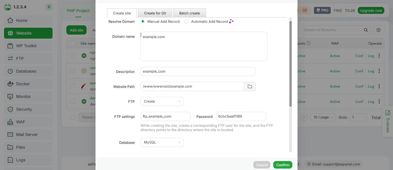Open the FTP Create dropdown
The image size is (393, 170).
pyautogui.click(x=162, y=101)
